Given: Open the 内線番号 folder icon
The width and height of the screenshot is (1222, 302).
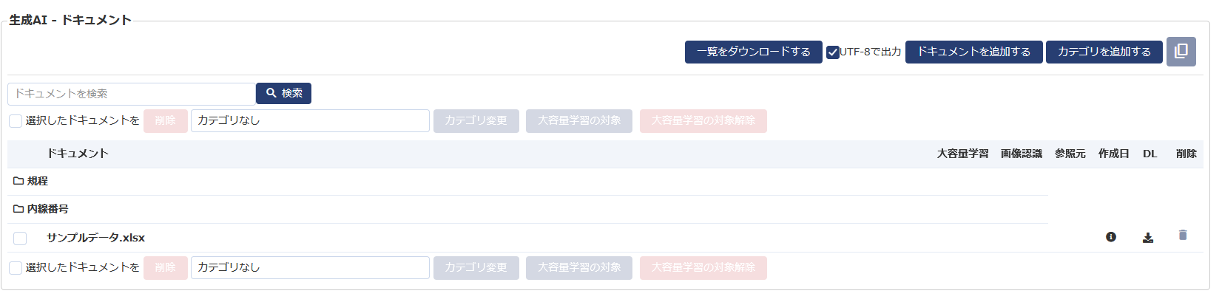Looking at the screenshot, I should coord(18,209).
